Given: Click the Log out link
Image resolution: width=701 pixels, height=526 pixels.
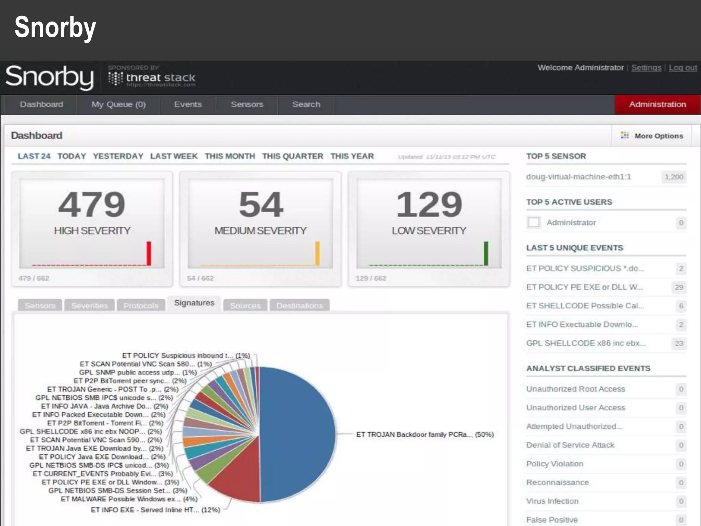Looking at the screenshot, I should [683, 68].
